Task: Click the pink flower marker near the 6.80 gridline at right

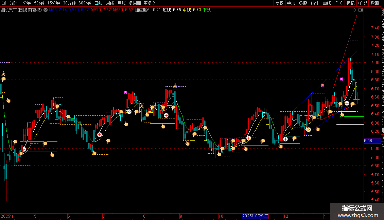Action: pos(342,79)
